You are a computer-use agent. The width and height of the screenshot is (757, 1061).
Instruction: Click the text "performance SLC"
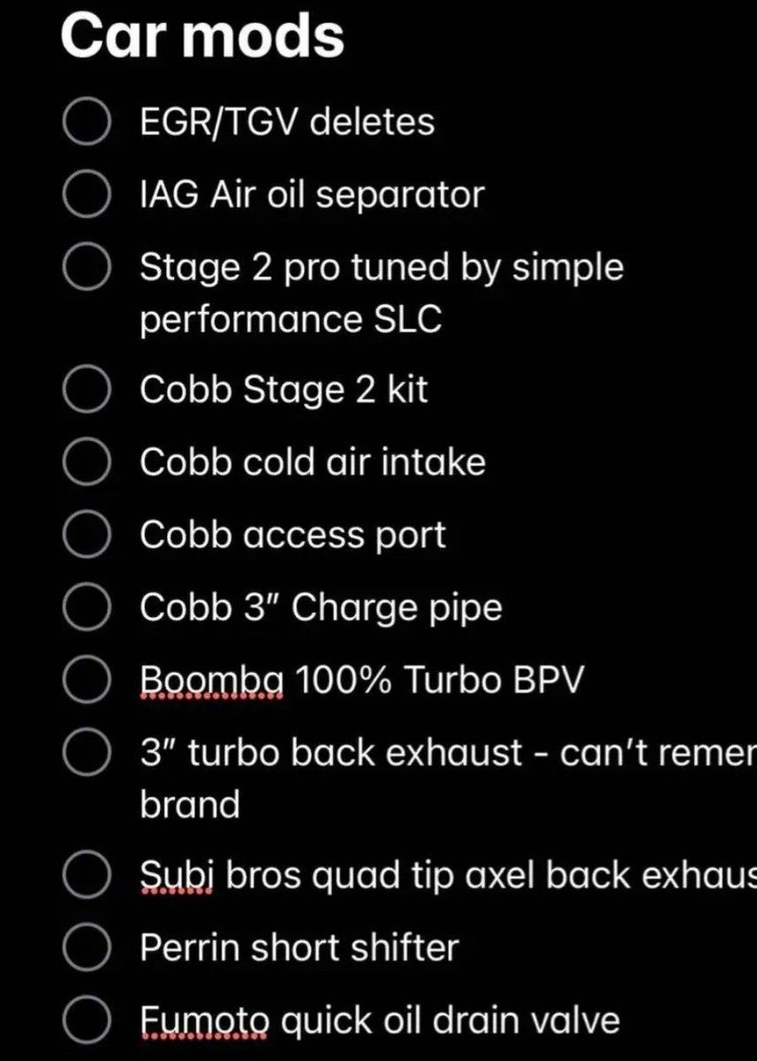(291, 320)
